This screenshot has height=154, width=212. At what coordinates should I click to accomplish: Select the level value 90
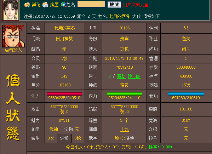coord(64,67)
